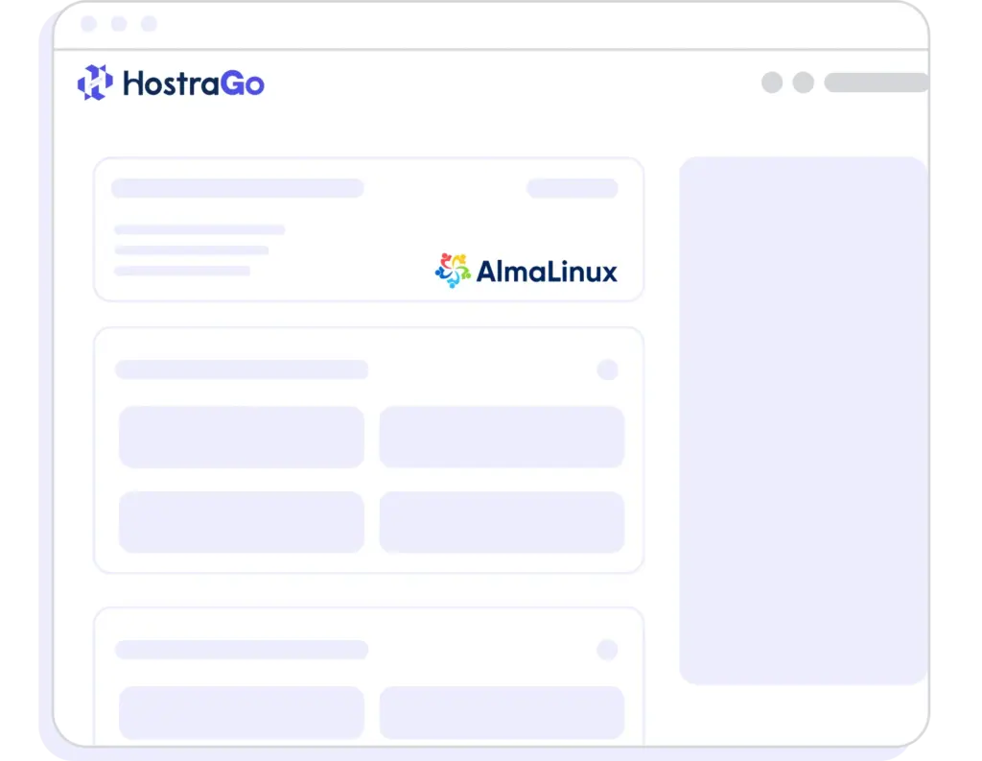
Task: Click the HostraGo brand name text
Action: pos(194,83)
